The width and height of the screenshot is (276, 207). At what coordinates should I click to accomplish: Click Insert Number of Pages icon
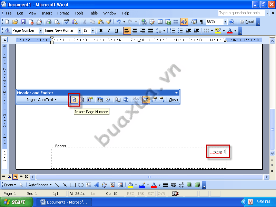point(82,100)
